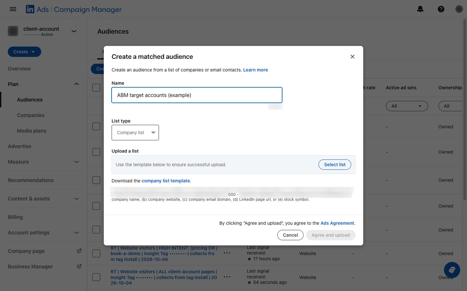Open the notifications bell

point(420,9)
